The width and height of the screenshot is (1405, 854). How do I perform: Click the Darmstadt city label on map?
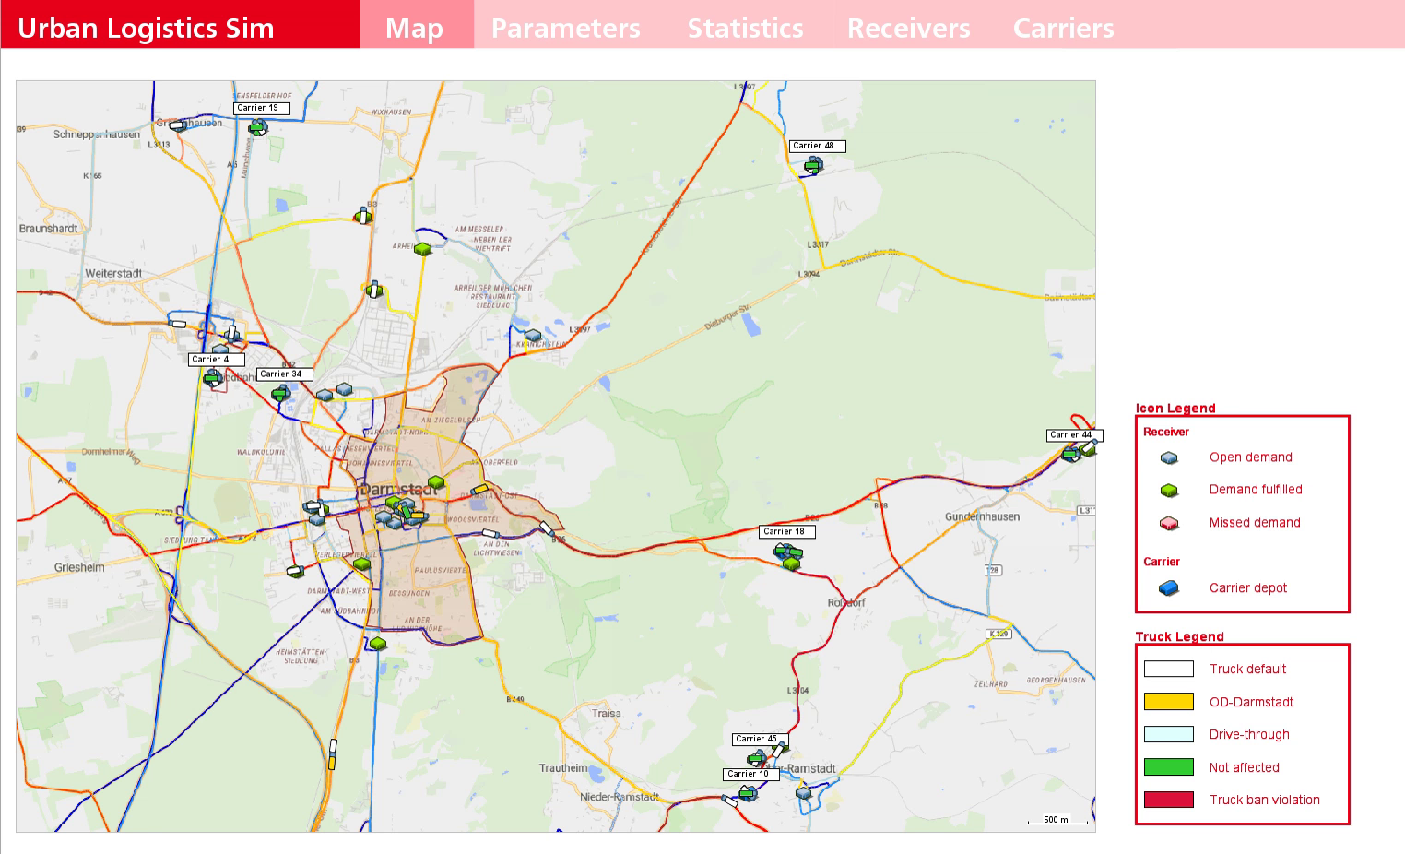click(397, 489)
